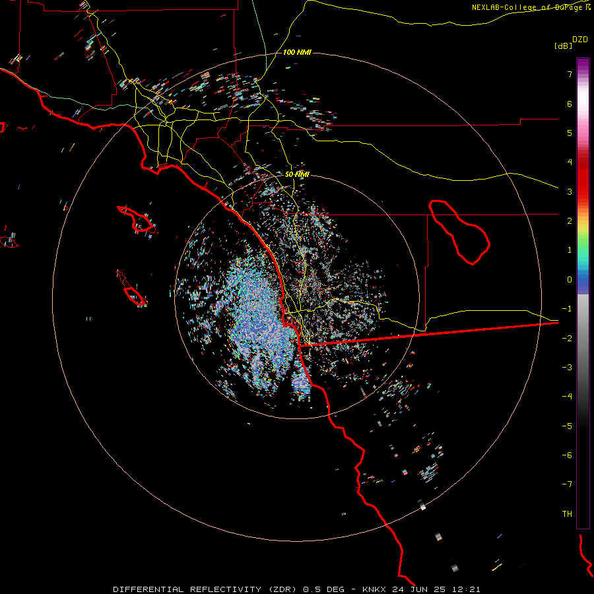This screenshot has width=594, height=594.
Task: Click the 2 dB value on color scale
Action: (x=570, y=221)
